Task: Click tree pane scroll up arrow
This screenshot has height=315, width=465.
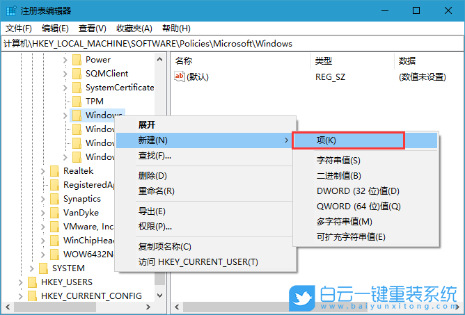Action: tap(160, 59)
